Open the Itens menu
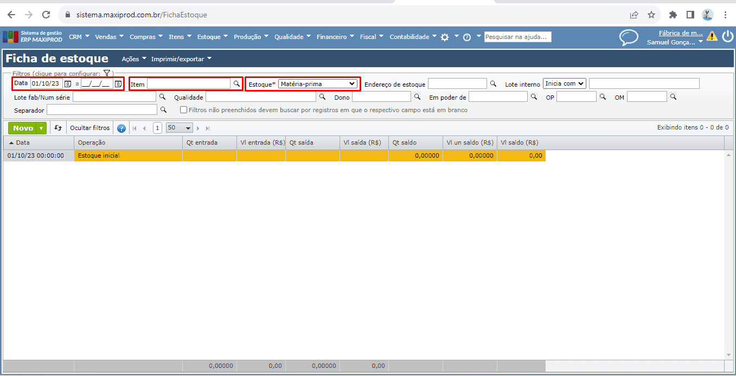736x376 pixels. pyautogui.click(x=180, y=37)
